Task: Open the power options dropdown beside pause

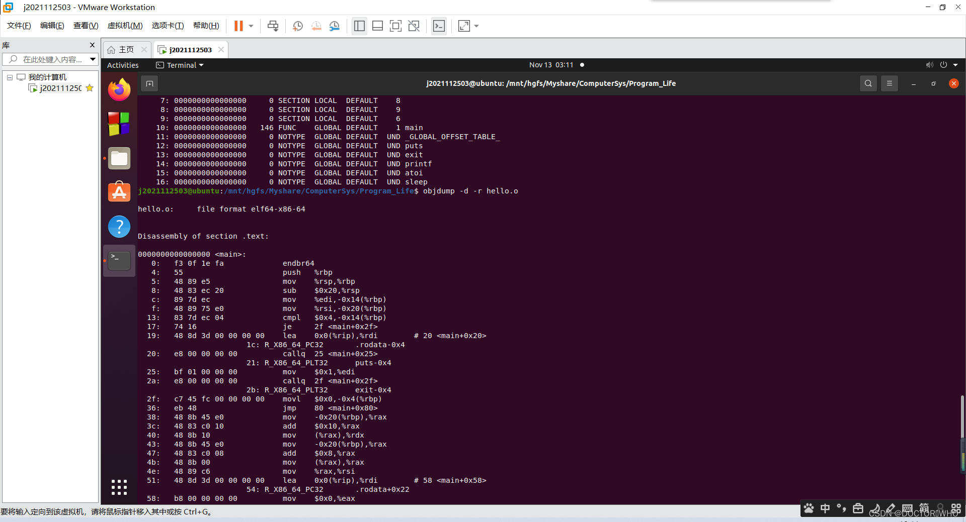Action: tap(251, 26)
